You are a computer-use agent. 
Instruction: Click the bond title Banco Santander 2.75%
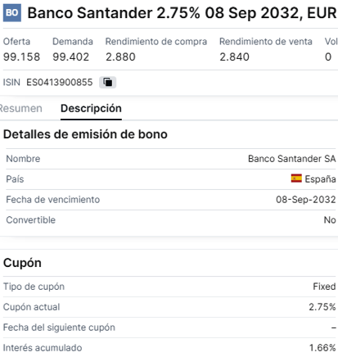click(114, 13)
